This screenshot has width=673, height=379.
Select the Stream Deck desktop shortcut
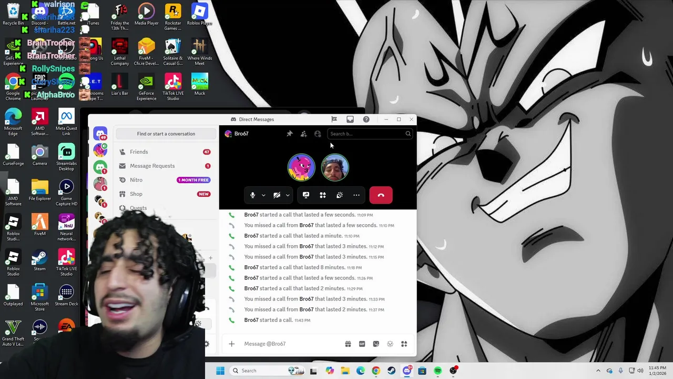coord(66,295)
